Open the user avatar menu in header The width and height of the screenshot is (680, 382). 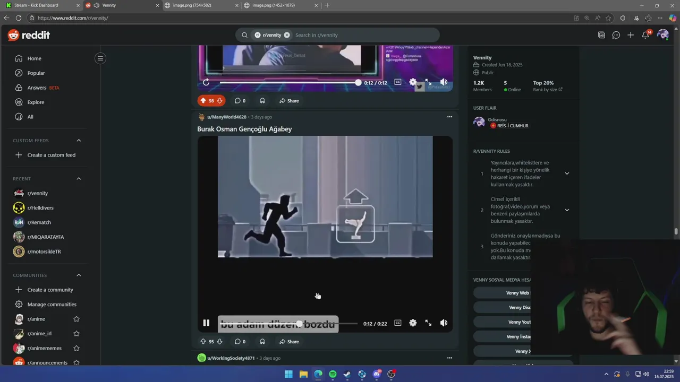(x=662, y=35)
